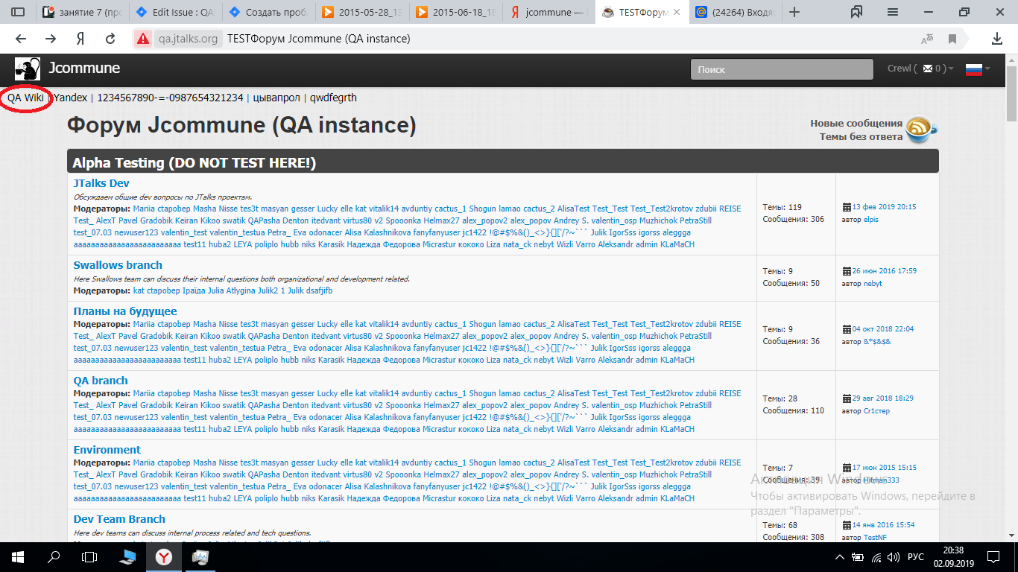The image size is (1018, 572).
Task: Open the Yandex external link
Action: click(x=71, y=98)
